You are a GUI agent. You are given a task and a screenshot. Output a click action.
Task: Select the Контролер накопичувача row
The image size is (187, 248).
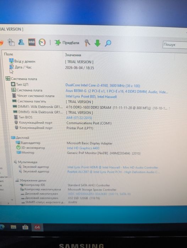pos(40,189)
